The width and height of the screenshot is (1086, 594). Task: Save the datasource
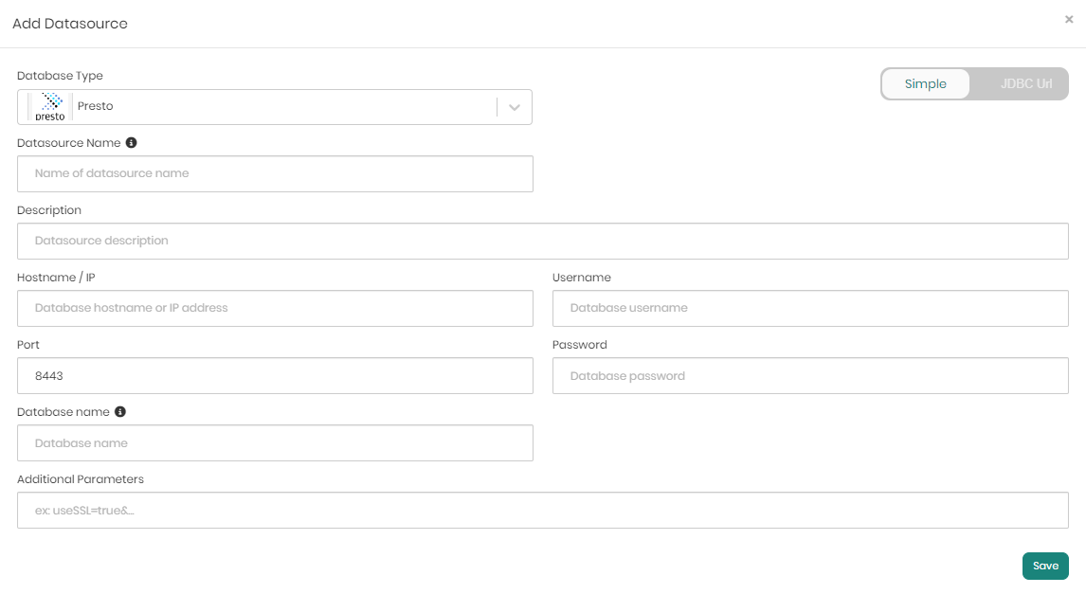tap(1045, 566)
